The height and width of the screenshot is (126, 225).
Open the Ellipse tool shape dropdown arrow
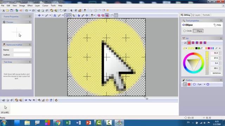click(70, 15)
